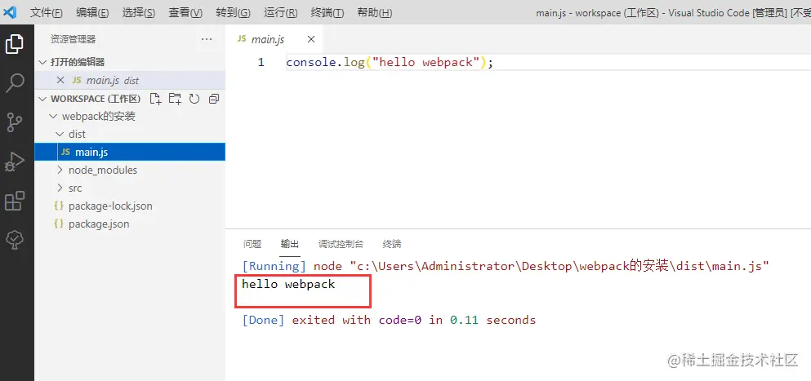
Task: Collapse the webpack的安装 folder
Action: coord(52,117)
